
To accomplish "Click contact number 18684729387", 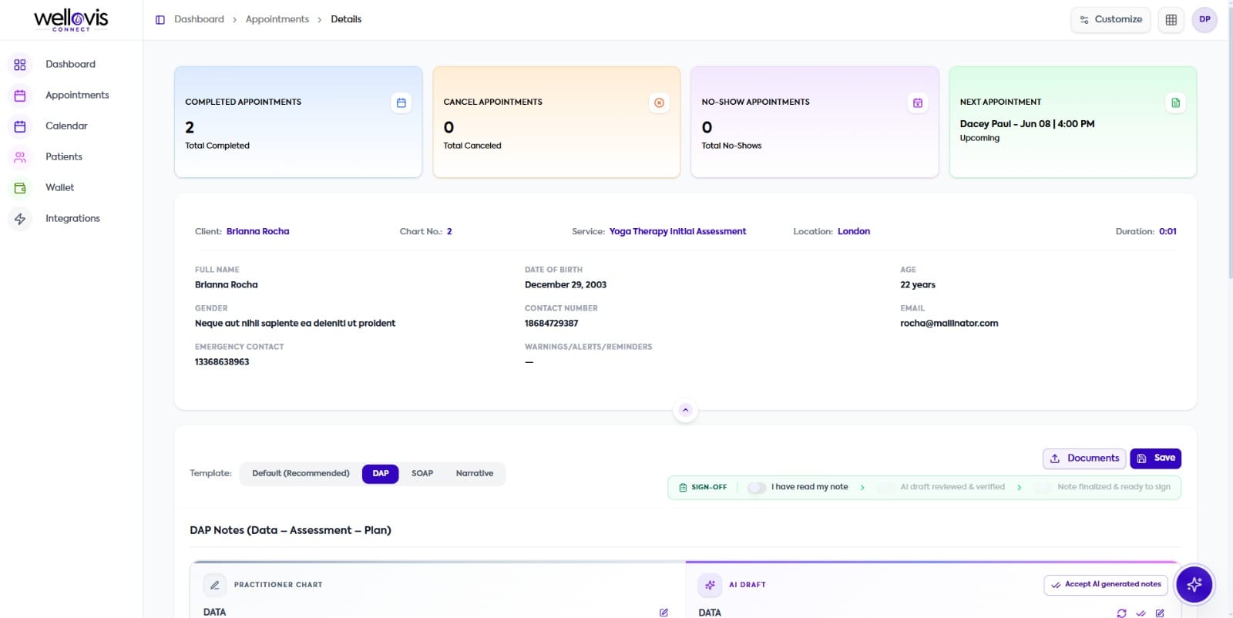I will click(551, 324).
